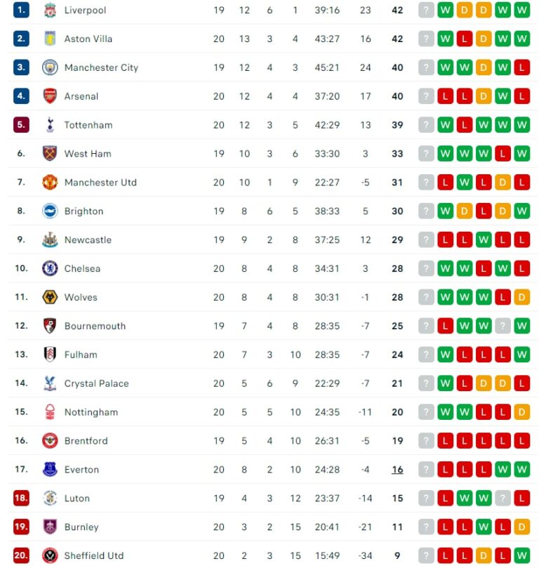Open the Manchester Utd team link
Viewport: 539px width, 566px height.
coord(100,183)
